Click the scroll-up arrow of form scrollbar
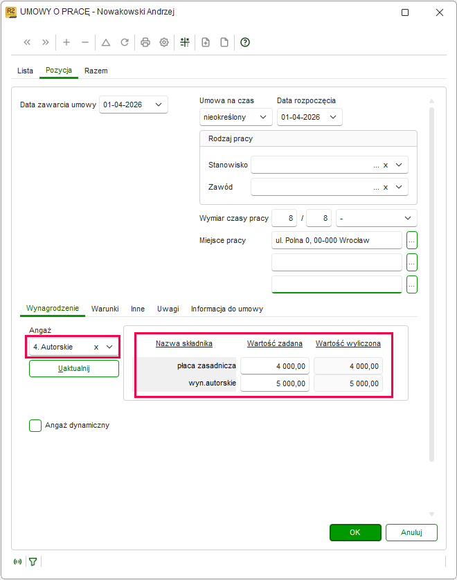The height and width of the screenshot is (580, 457). coord(431,101)
